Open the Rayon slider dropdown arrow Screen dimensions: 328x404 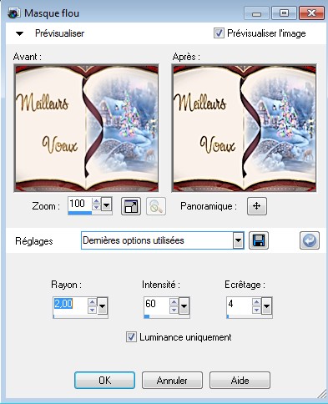point(103,306)
